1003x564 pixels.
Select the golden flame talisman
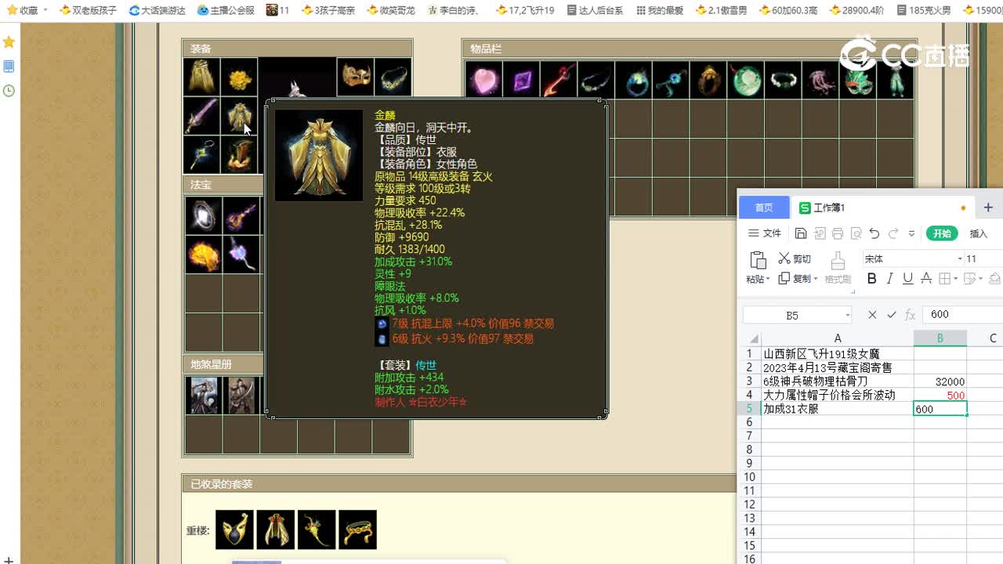pyautogui.click(x=204, y=254)
